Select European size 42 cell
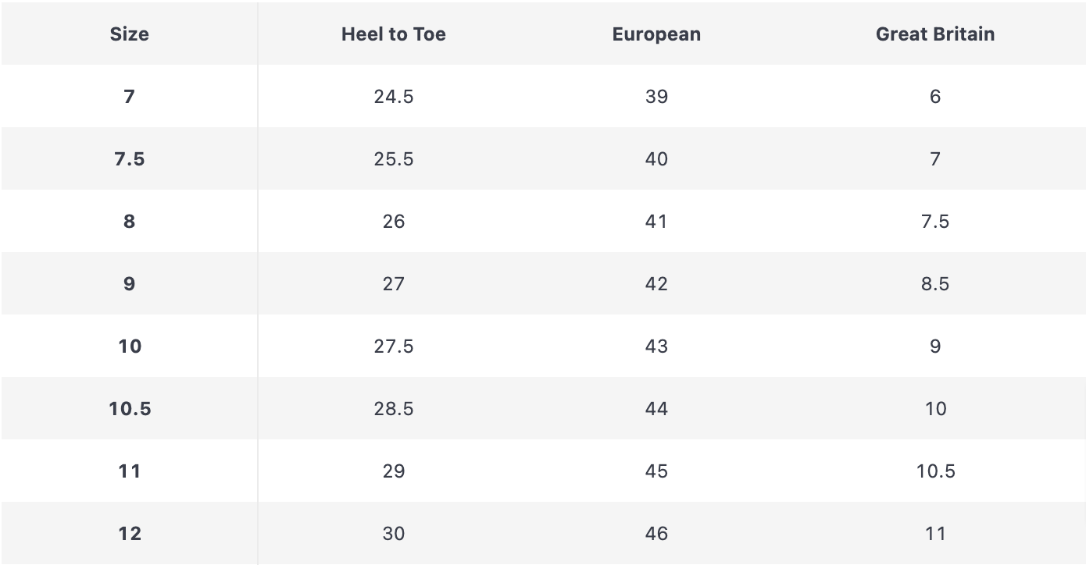The height and width of the screenshot is (565, 1086). click(656, 284)
